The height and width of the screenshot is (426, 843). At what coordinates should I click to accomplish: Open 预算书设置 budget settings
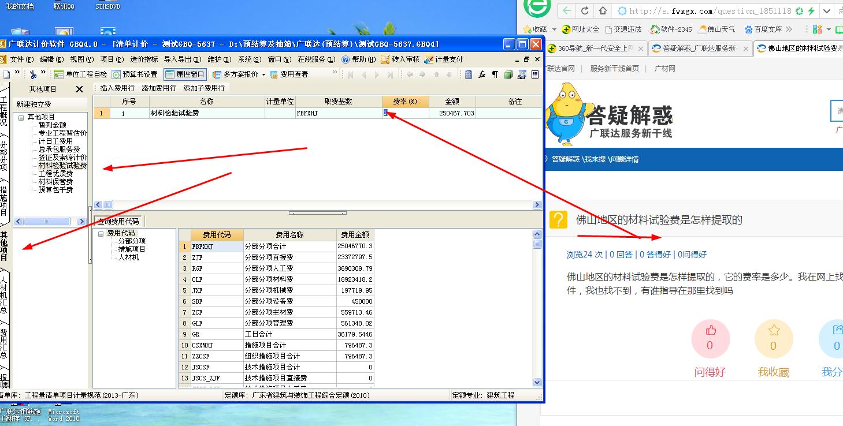pos(135,74)
